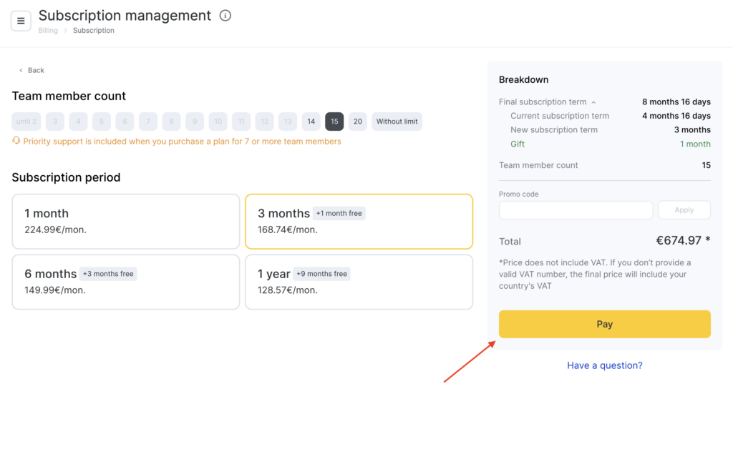
Task: Click the '+3 months free' badge
Action: coord(108,274)
